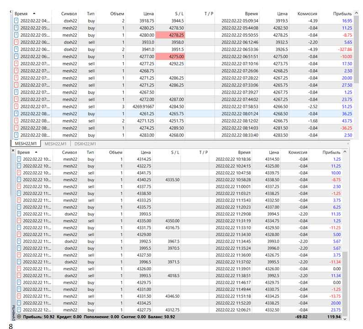Click the sell icon of the trade closed 08:14:03

tap(16, 127)
